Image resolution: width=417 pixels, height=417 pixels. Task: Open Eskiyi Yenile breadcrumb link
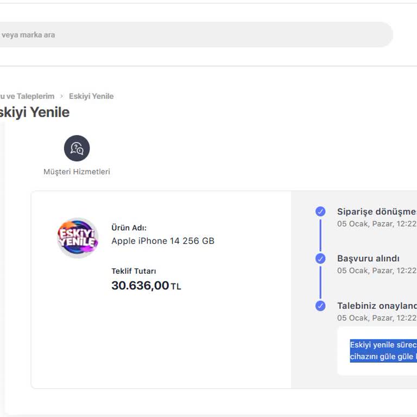click(91, 96)
